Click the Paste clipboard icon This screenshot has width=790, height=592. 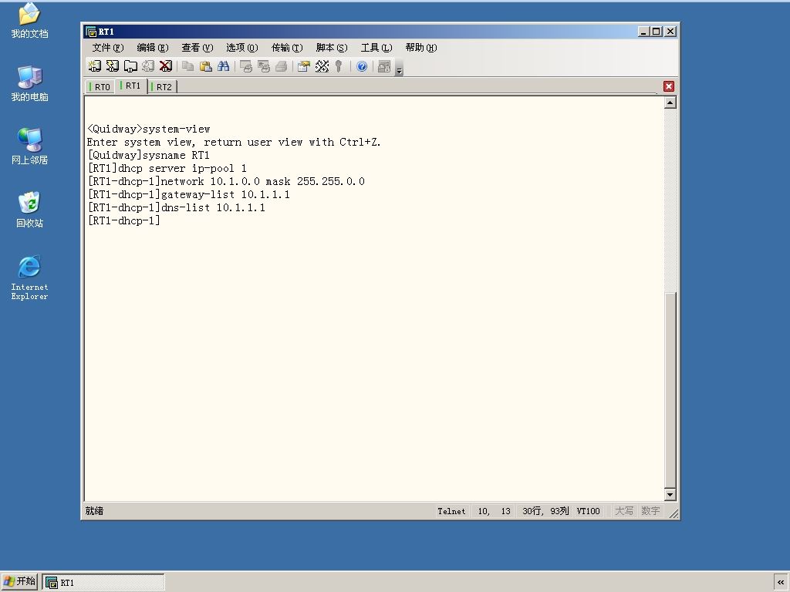(x=205, y=66)
